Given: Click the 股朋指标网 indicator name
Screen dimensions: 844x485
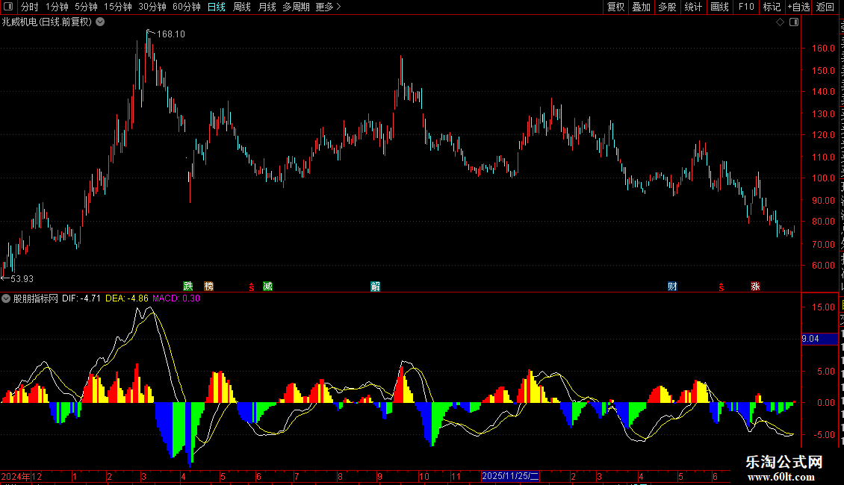Looking at the screenshot, I should (x=36, y=298).
